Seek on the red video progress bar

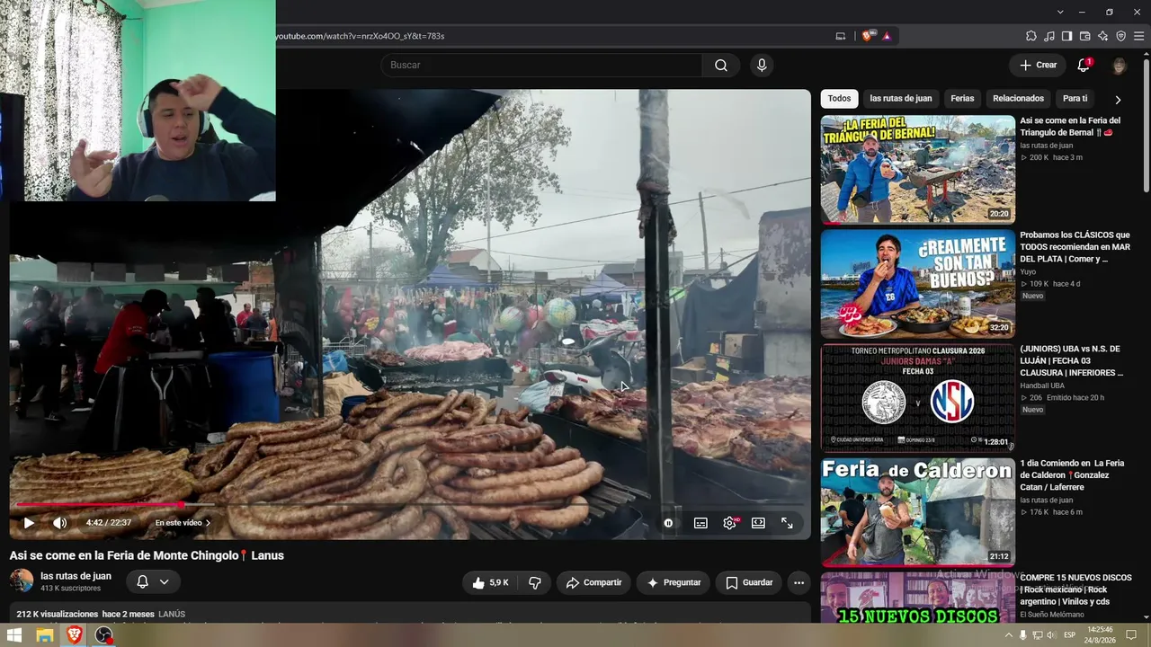point(410,505)
